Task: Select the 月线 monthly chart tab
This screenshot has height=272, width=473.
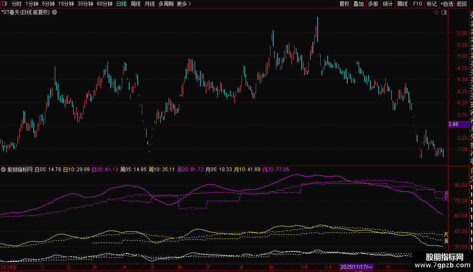Action: (149, 4)
